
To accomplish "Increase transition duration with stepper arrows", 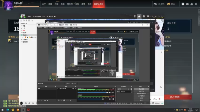I will click(131, 91).
